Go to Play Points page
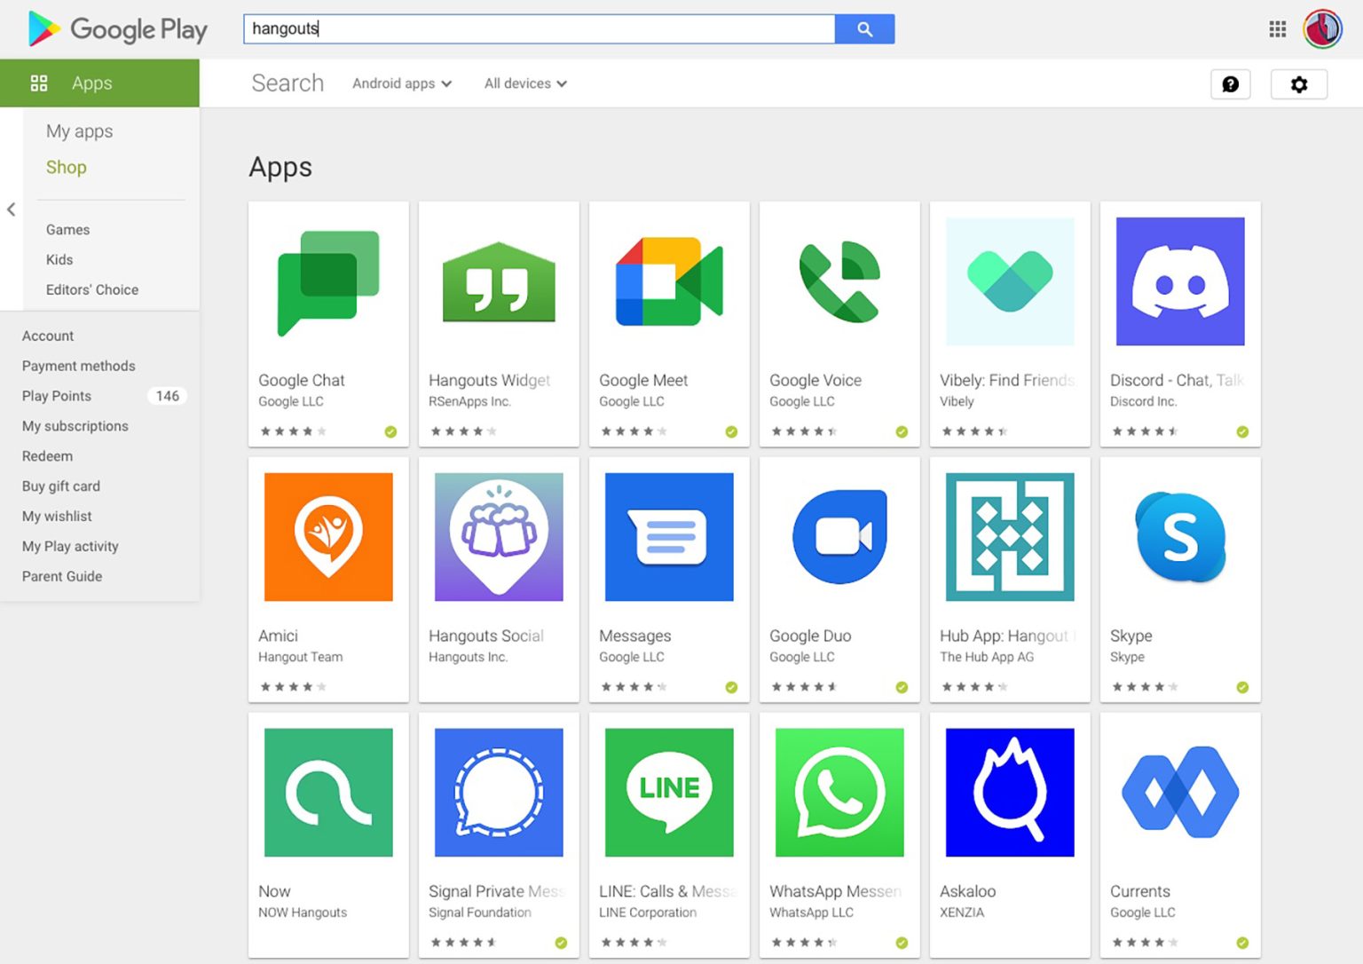The width and height of the screenshot is (1363, 964). (57, 396)
